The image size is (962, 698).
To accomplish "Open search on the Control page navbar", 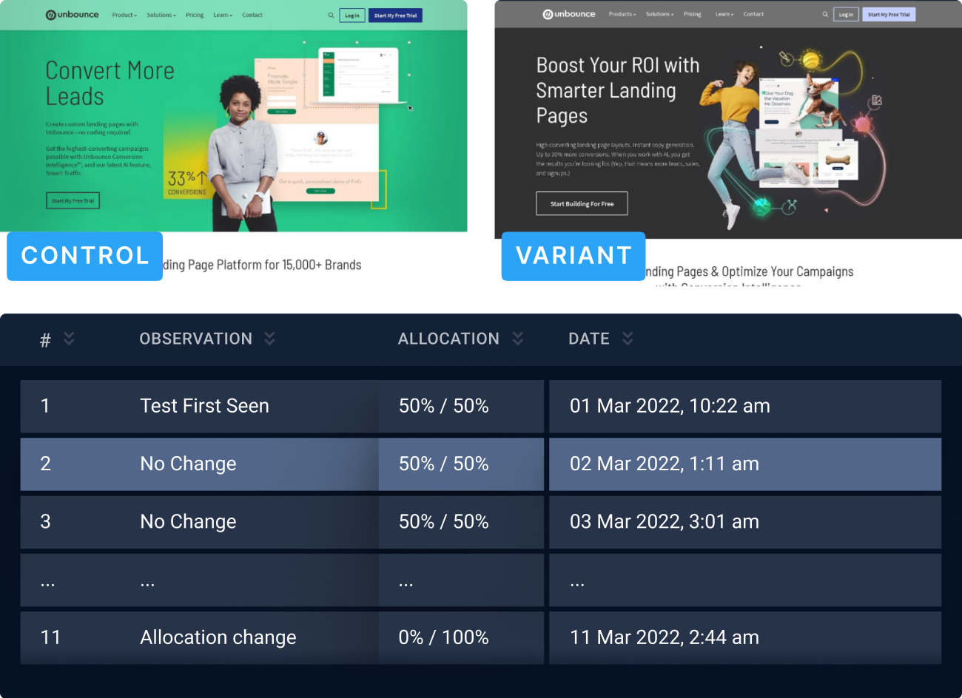I will pyautogui.click(x=330, y=15).
